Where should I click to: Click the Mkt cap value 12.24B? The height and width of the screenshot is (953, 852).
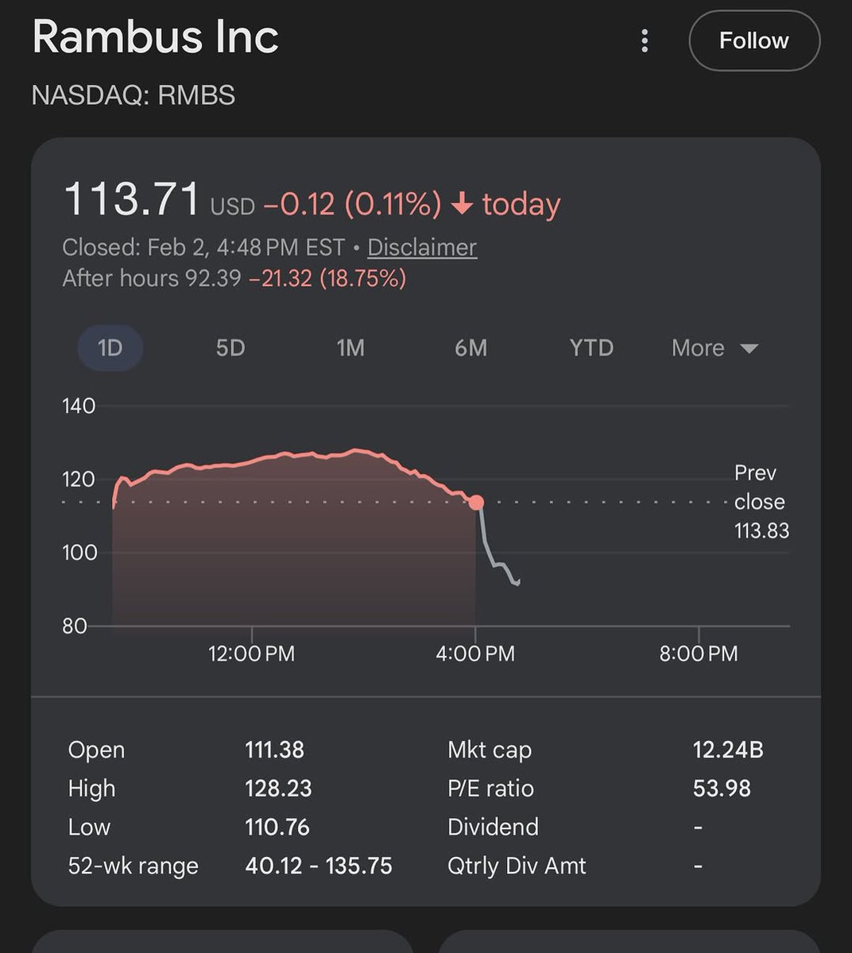pos(728,750)
